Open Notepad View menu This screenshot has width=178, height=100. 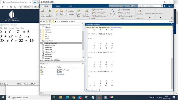(17, 28)
